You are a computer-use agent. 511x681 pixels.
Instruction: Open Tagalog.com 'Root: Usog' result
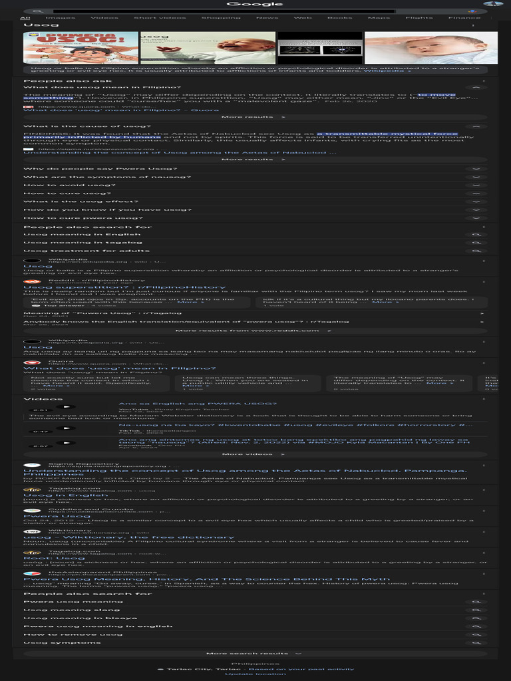click(x=55, y=558)
